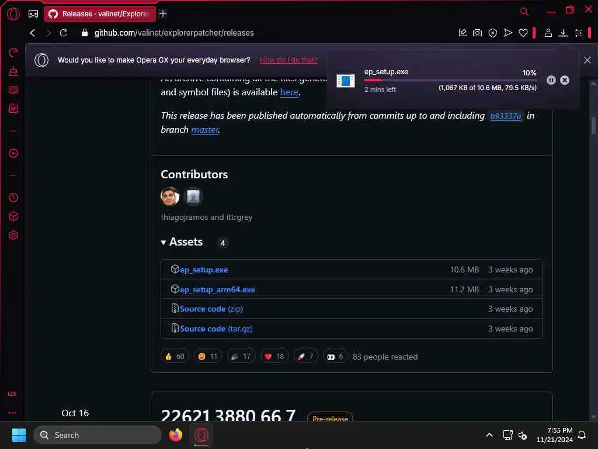Dismiss the default browser prompt
This screenshot has height=449, width=598.
pyautogui.click(x=587, y=60)
